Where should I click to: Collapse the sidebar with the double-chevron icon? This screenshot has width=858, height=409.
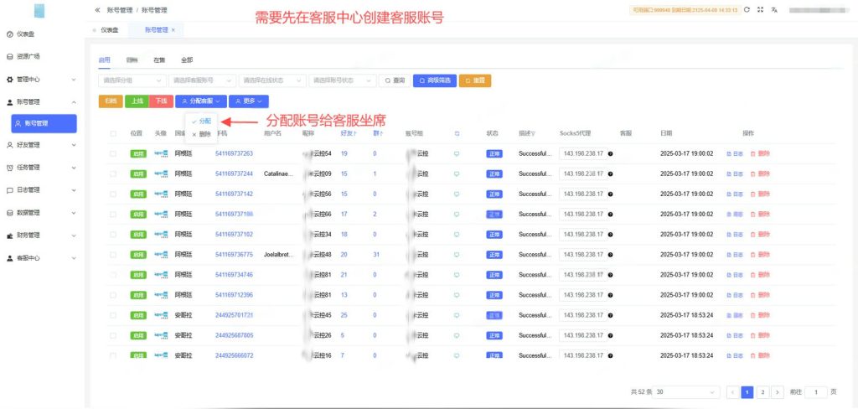point(97,10)
